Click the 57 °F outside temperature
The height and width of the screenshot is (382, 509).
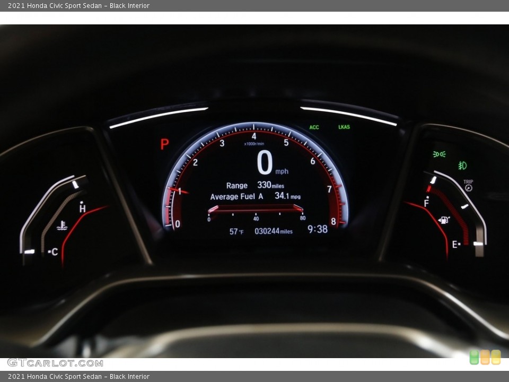[236, 232]
